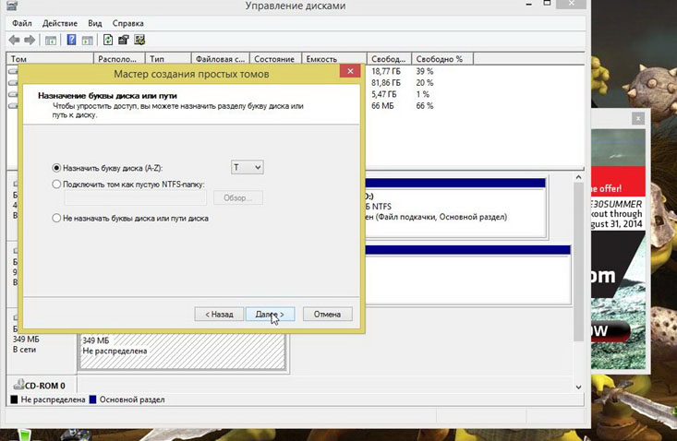Click the Отмена button
677x441 pixels.
point(327,315)
